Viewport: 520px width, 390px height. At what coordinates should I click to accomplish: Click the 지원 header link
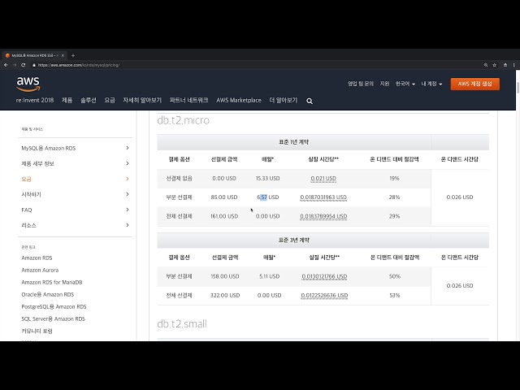coord(384,84)
